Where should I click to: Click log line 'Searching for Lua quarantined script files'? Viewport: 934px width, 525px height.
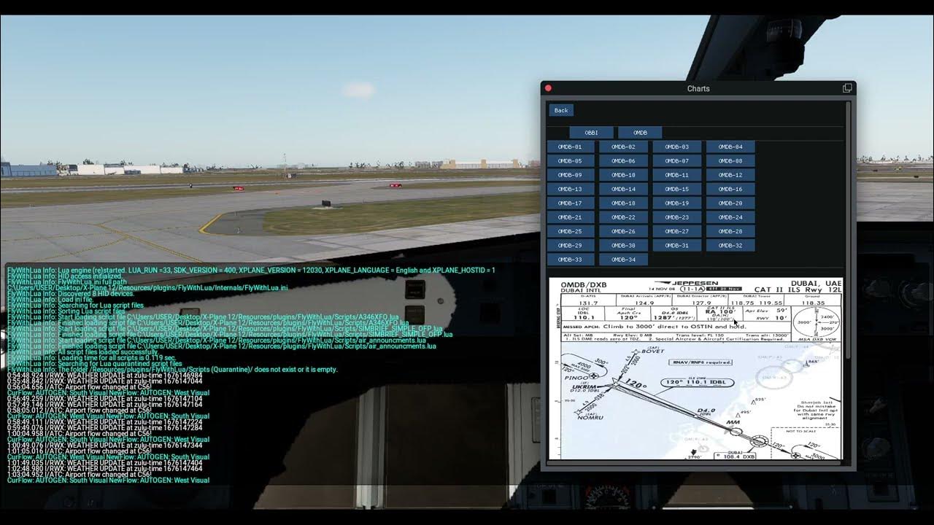(x=95, y=364)
